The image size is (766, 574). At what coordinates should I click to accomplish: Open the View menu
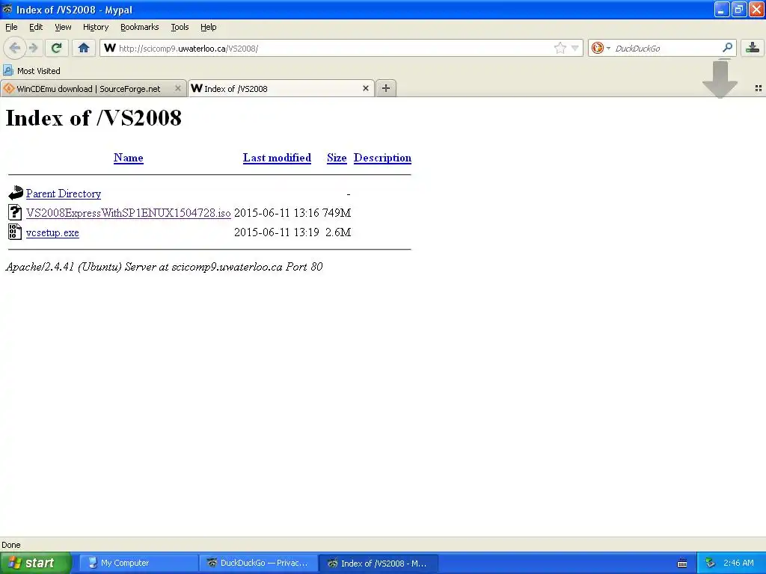pos(63,27)
